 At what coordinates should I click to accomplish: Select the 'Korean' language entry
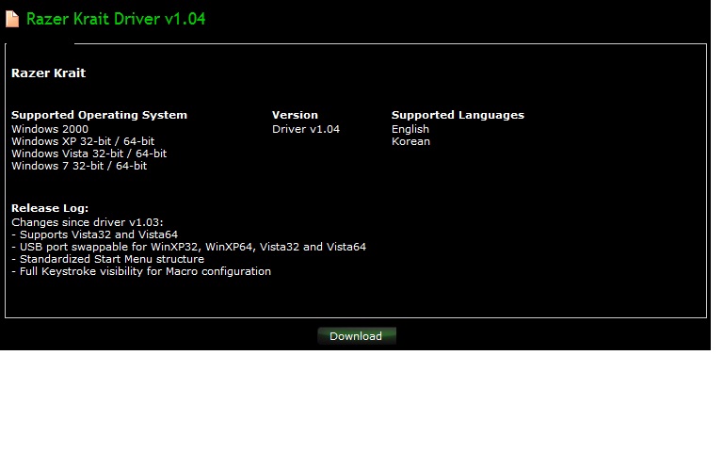pyautogui.click(x=410, y=141)
